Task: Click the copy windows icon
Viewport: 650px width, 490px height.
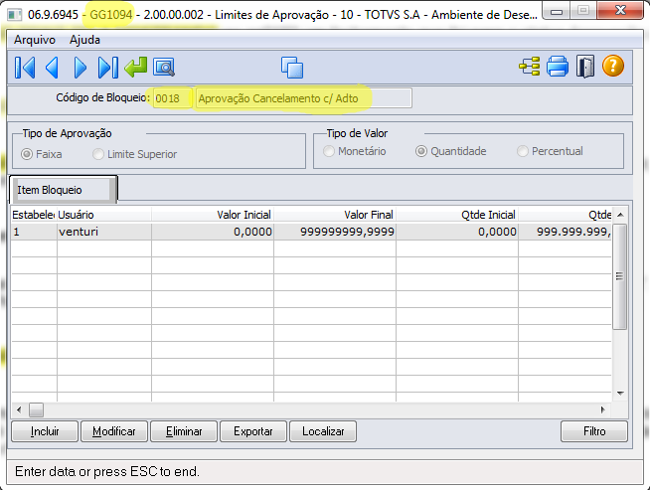Action: (x=292, y=68)
